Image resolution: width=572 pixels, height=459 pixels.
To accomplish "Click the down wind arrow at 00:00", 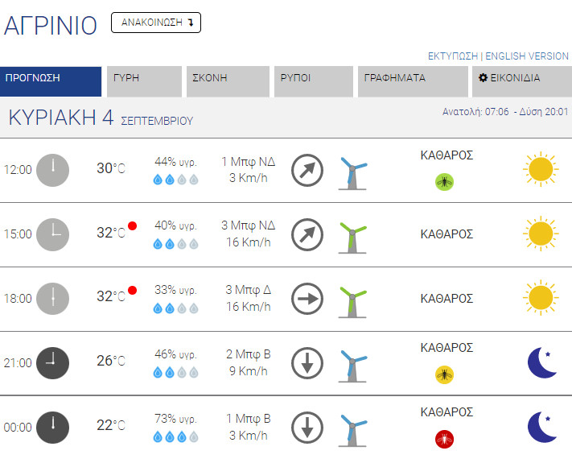I will click(x=307, y=427).
